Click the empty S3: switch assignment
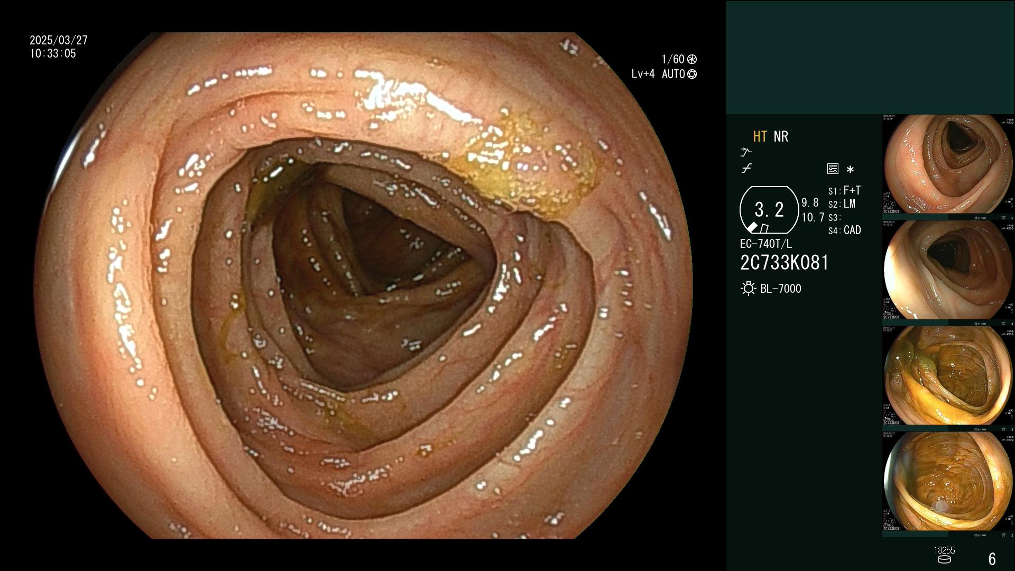Viewport: 1015px width, 571px height. pyautogui.click(x=834, y=218)
